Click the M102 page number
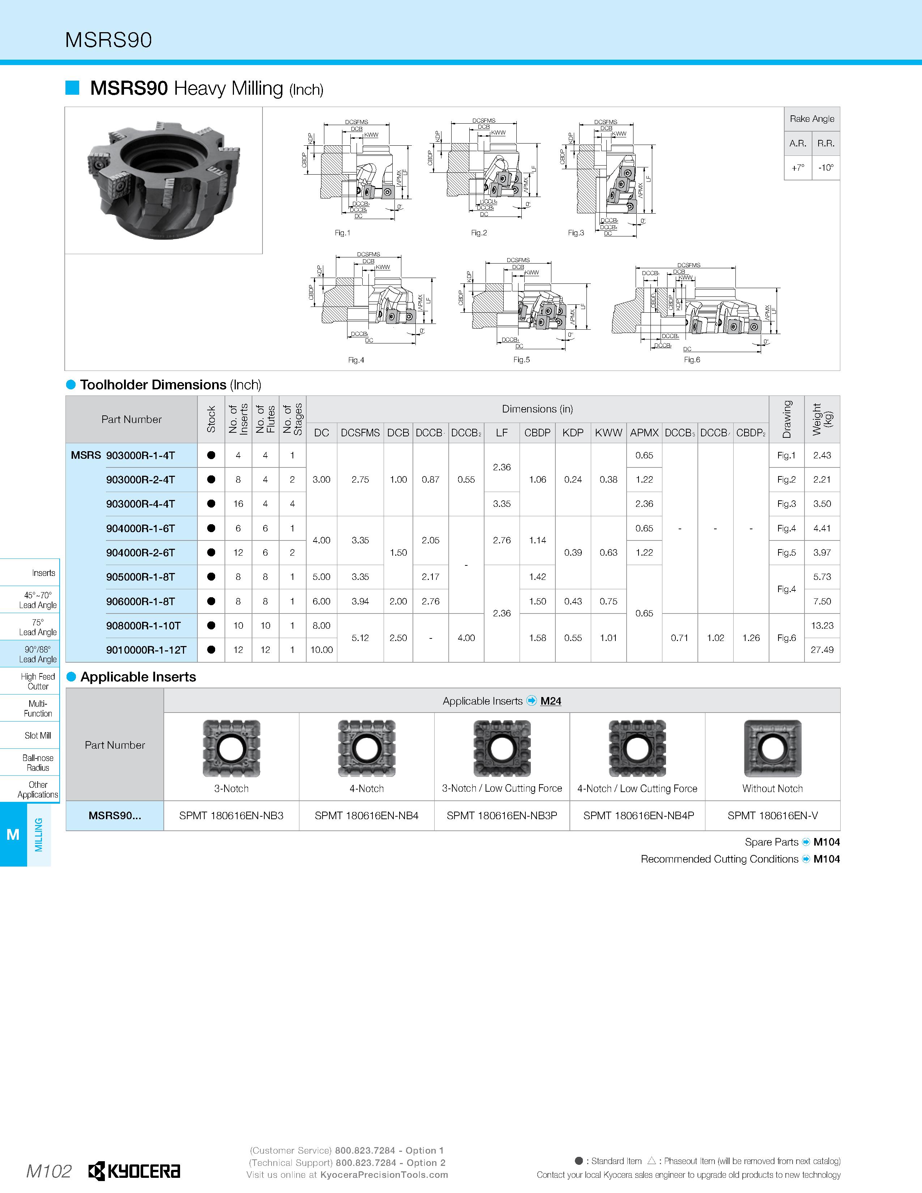The image size is (922, 1193). click(x=49, y=1171)
